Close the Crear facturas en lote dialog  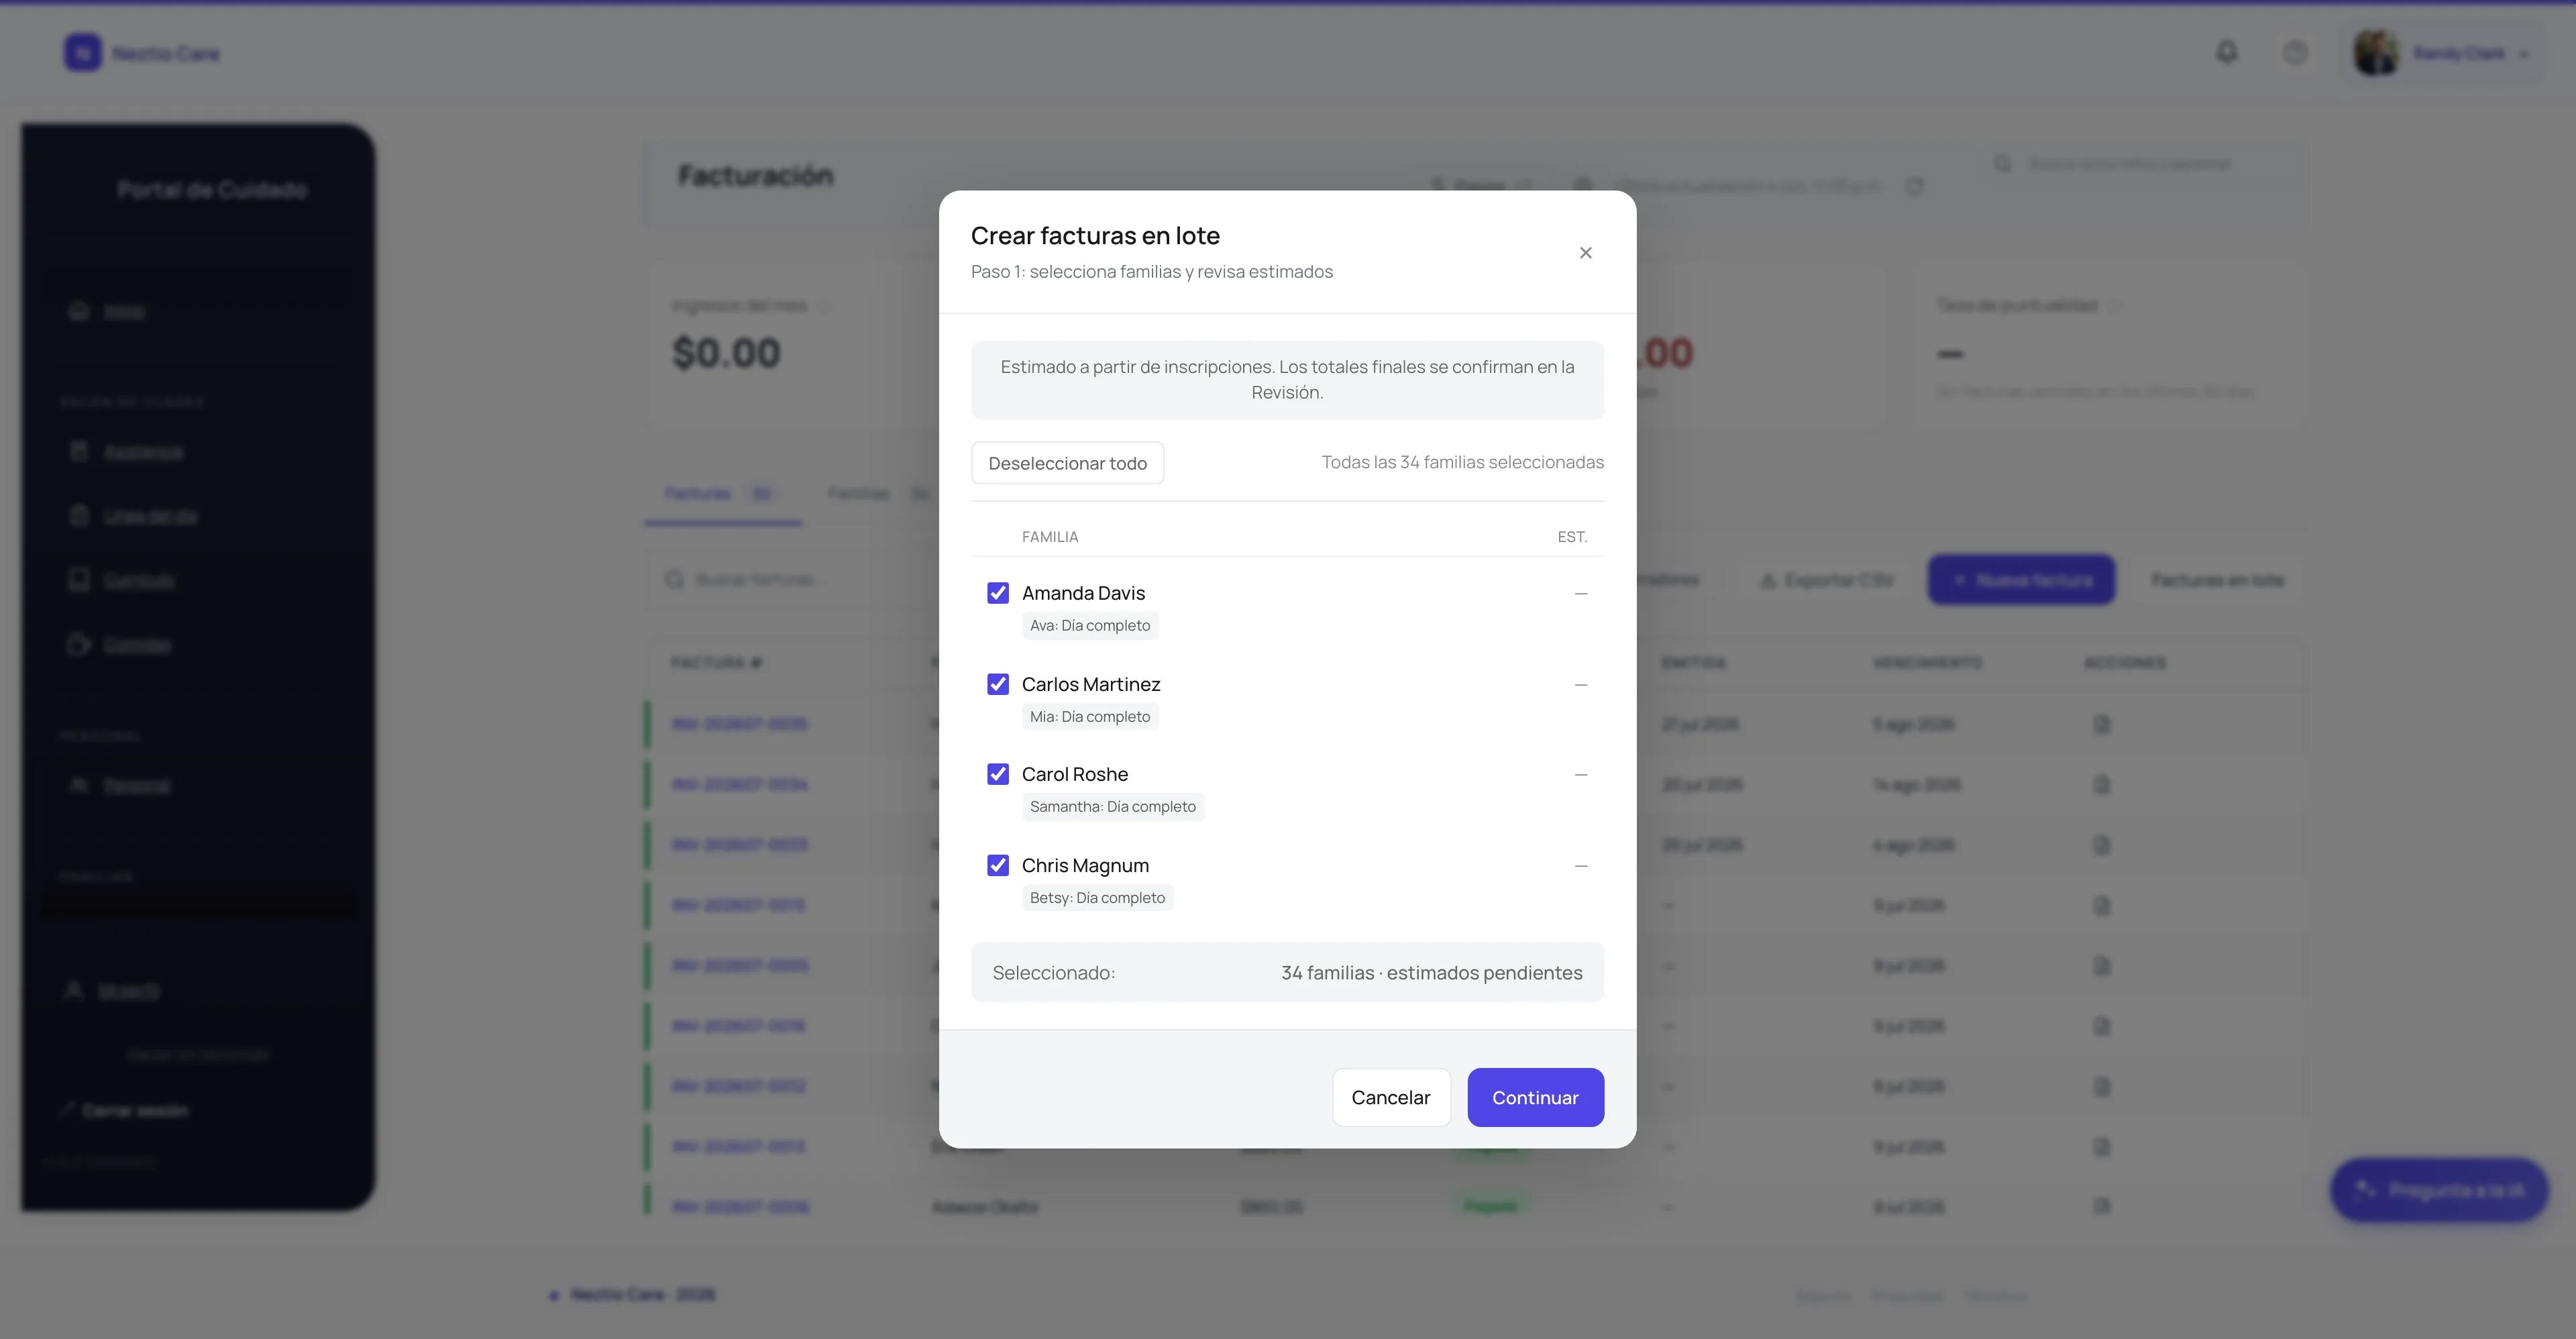point(1585,253)
